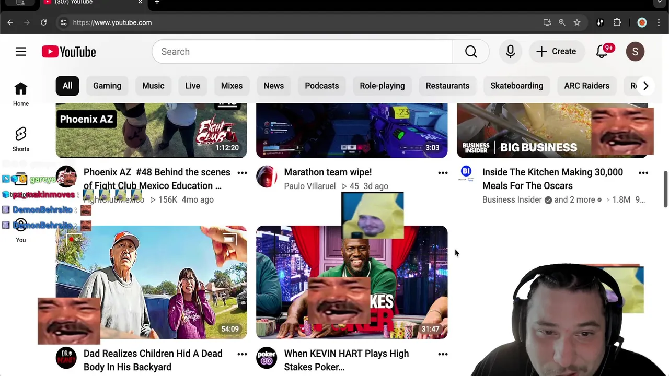Reload the page in browser
This screenshot has height=376, width=669.
click(x=43, y=22)
